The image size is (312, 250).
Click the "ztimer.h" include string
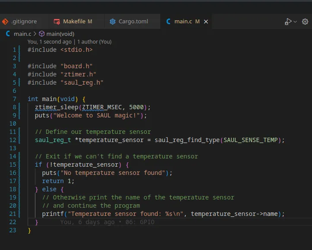point(78,74)
